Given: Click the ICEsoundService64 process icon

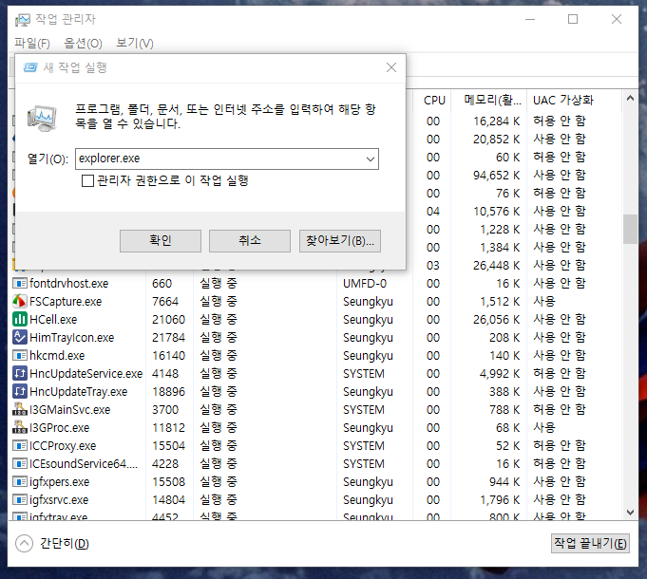Looking at the screenshot, I should click(x=19, y=463).
